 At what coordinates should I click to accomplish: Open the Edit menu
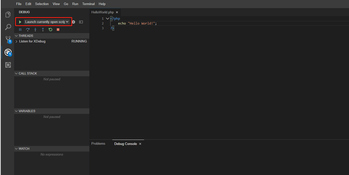coord(28,4)
